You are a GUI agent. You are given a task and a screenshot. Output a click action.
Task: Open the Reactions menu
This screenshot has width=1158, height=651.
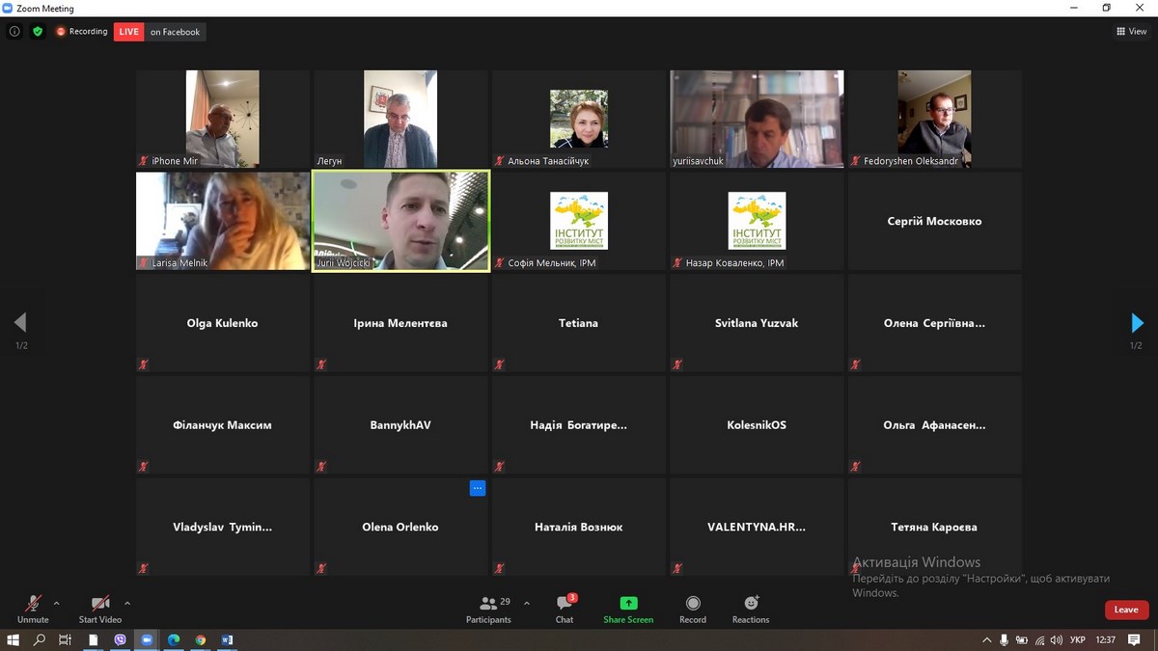coord(751,608)
